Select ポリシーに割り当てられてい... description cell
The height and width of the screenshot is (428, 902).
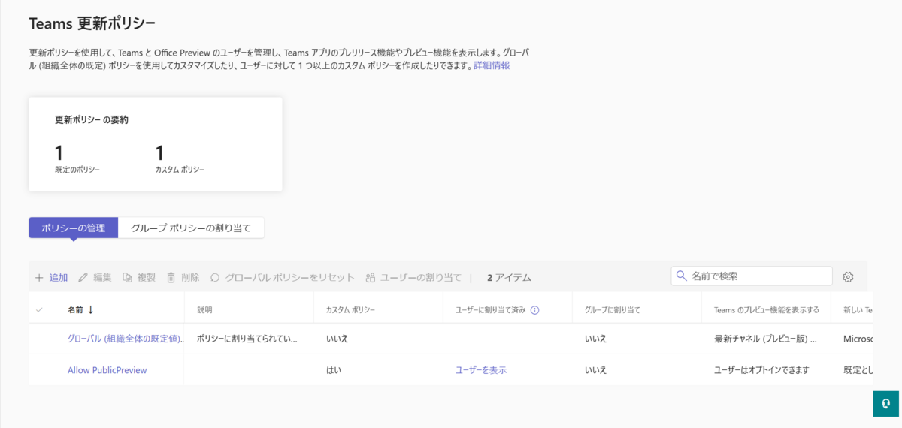pos(247,339)
